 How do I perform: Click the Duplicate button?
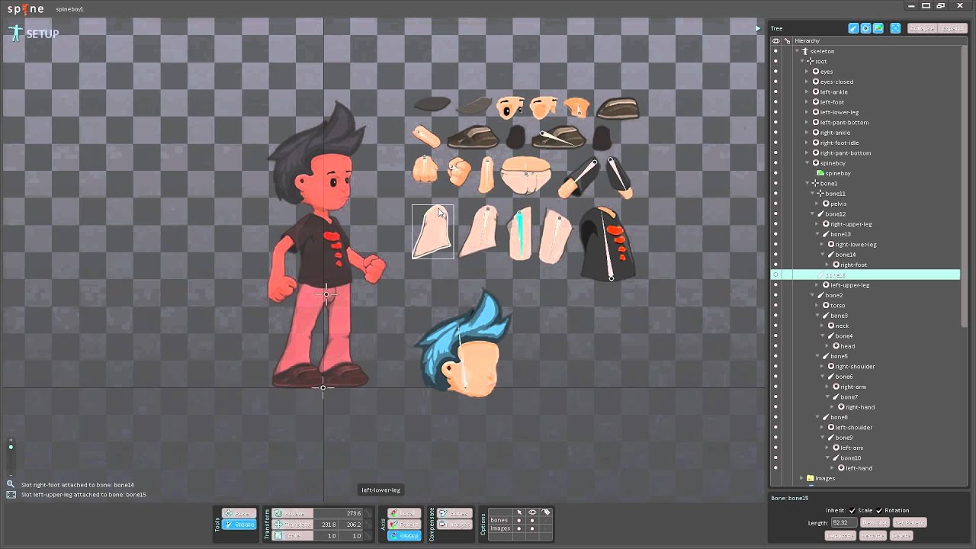(x=840, y=536)
